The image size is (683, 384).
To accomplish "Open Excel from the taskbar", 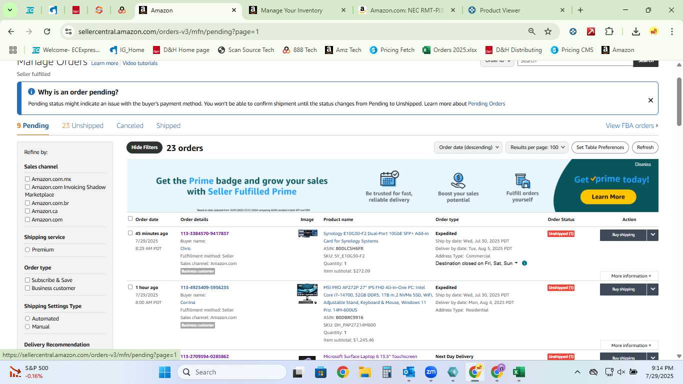I will pyautogui.click(x=519, y=372).
